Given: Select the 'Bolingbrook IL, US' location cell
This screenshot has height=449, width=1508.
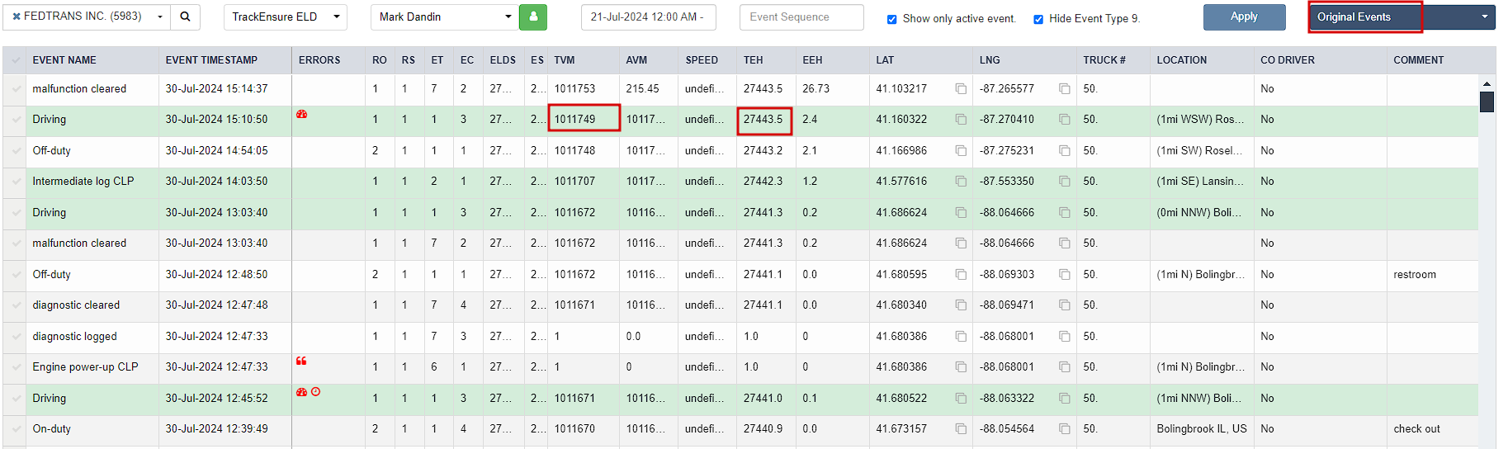Looking at the screenshot, I should [1201, 429].
